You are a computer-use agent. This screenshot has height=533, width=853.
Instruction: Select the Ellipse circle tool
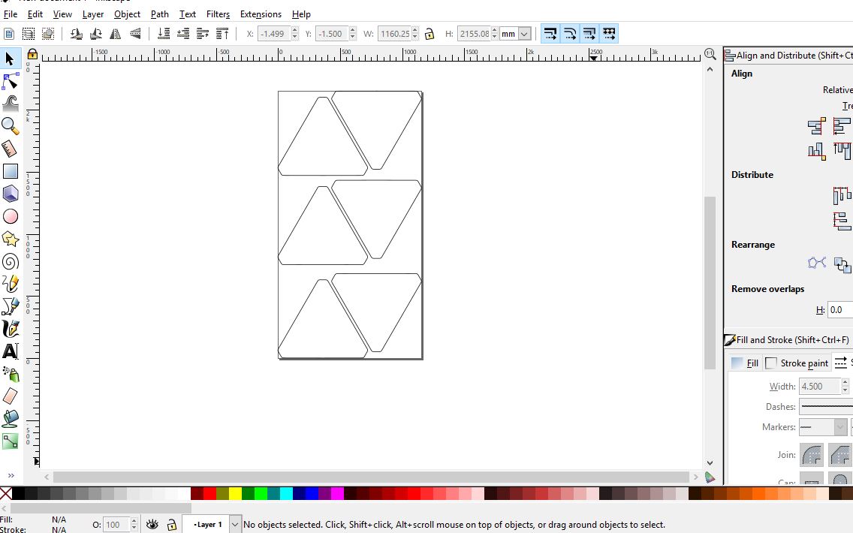[x=11, y=216]
